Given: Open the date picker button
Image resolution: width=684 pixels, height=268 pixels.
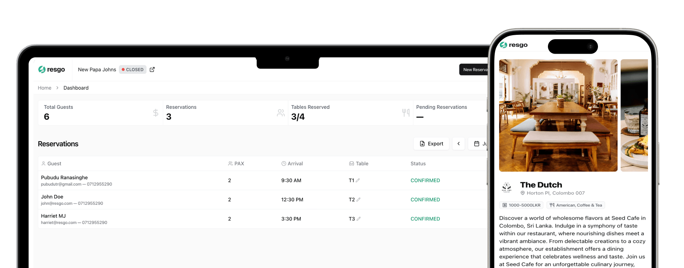Looking at the screenshot, I should click(478, 144).
